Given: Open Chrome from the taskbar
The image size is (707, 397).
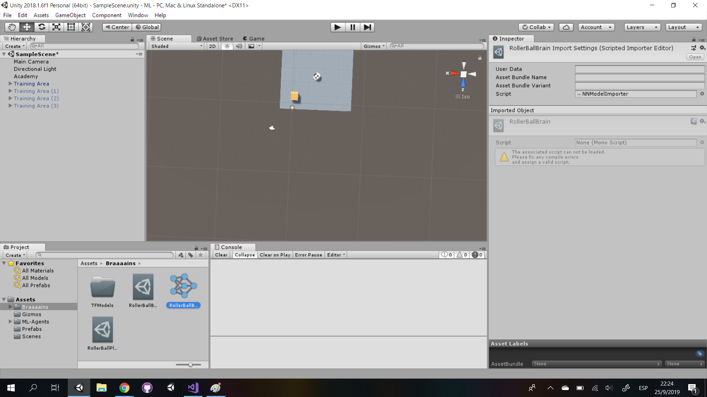Looking at the screenshot, I should point(124,387).
